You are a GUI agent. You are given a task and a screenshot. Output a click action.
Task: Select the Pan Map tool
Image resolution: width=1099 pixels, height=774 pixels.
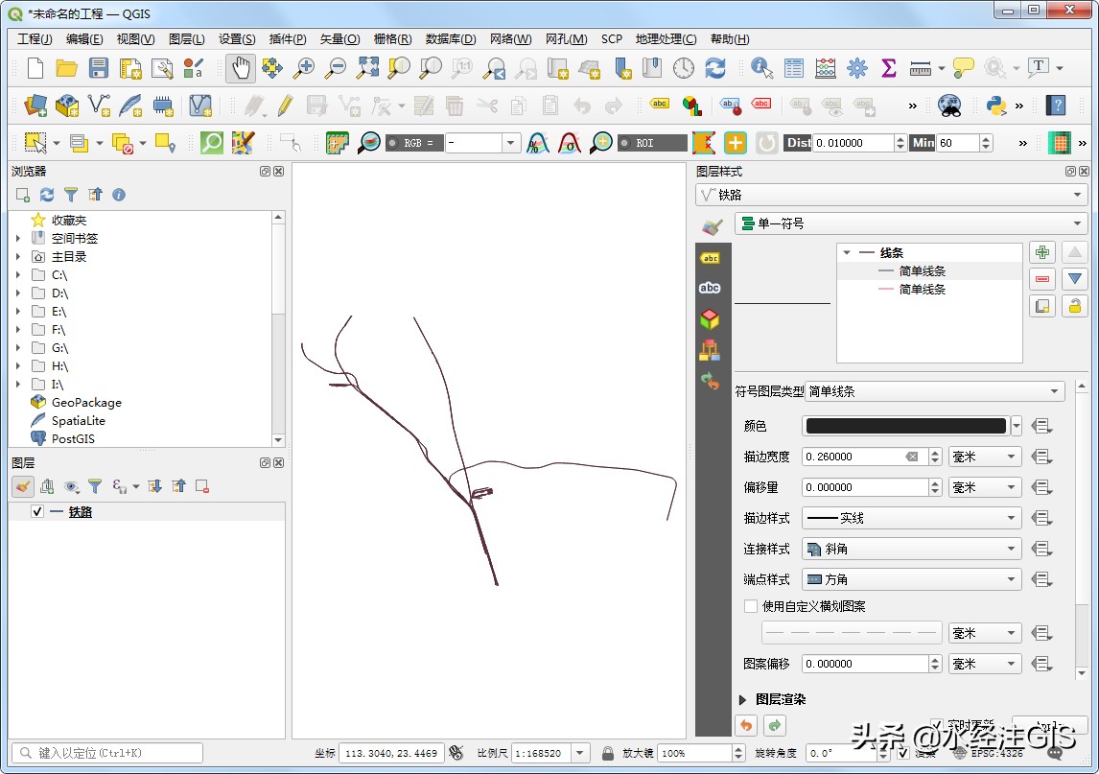click(x=239, y=68)
